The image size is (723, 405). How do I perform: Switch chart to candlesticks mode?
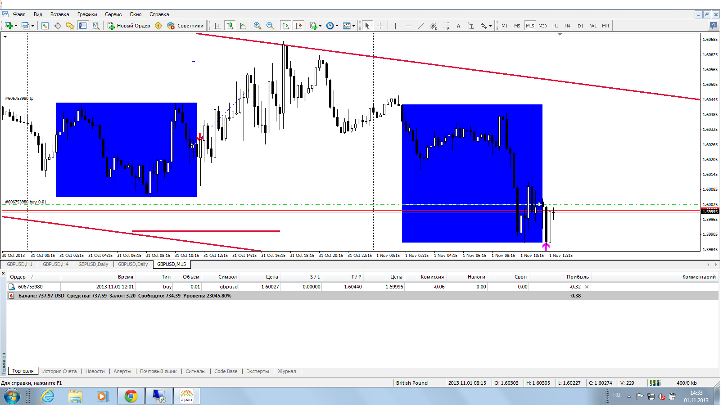(x=230, y=26)
